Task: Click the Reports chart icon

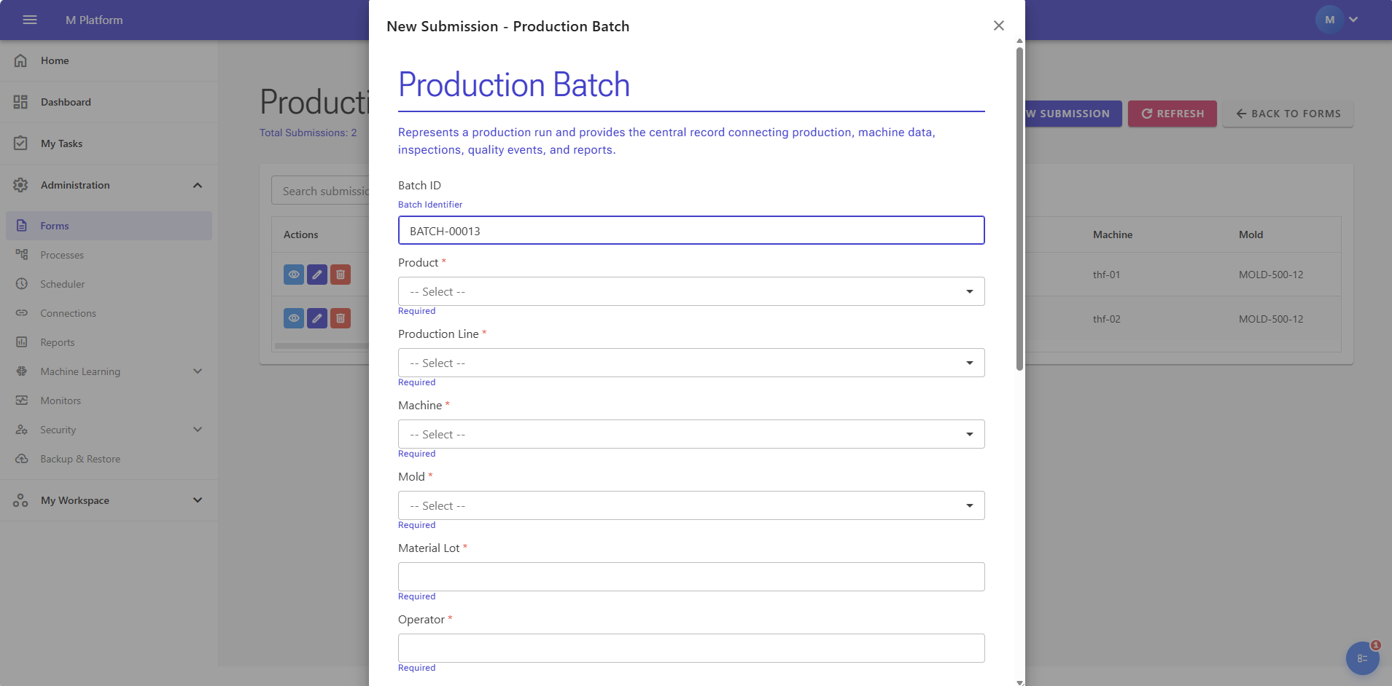Action: 22,342
